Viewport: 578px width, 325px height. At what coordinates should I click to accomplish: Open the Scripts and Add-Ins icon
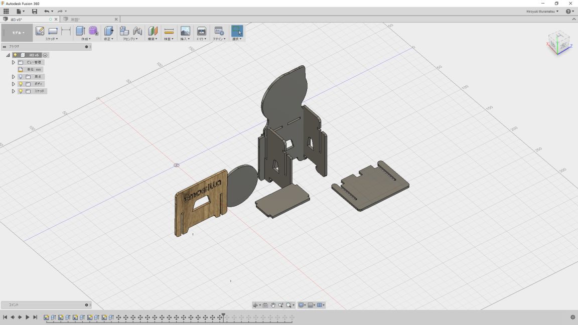[x=219, y=31]
